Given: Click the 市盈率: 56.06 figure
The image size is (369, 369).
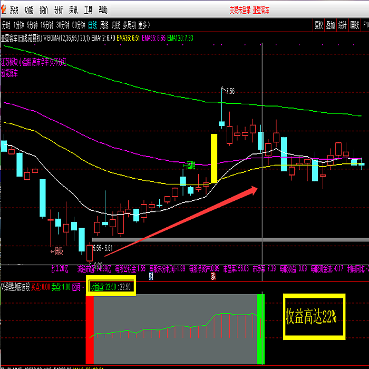Looking at the screenshot, I should click(236, 269).
